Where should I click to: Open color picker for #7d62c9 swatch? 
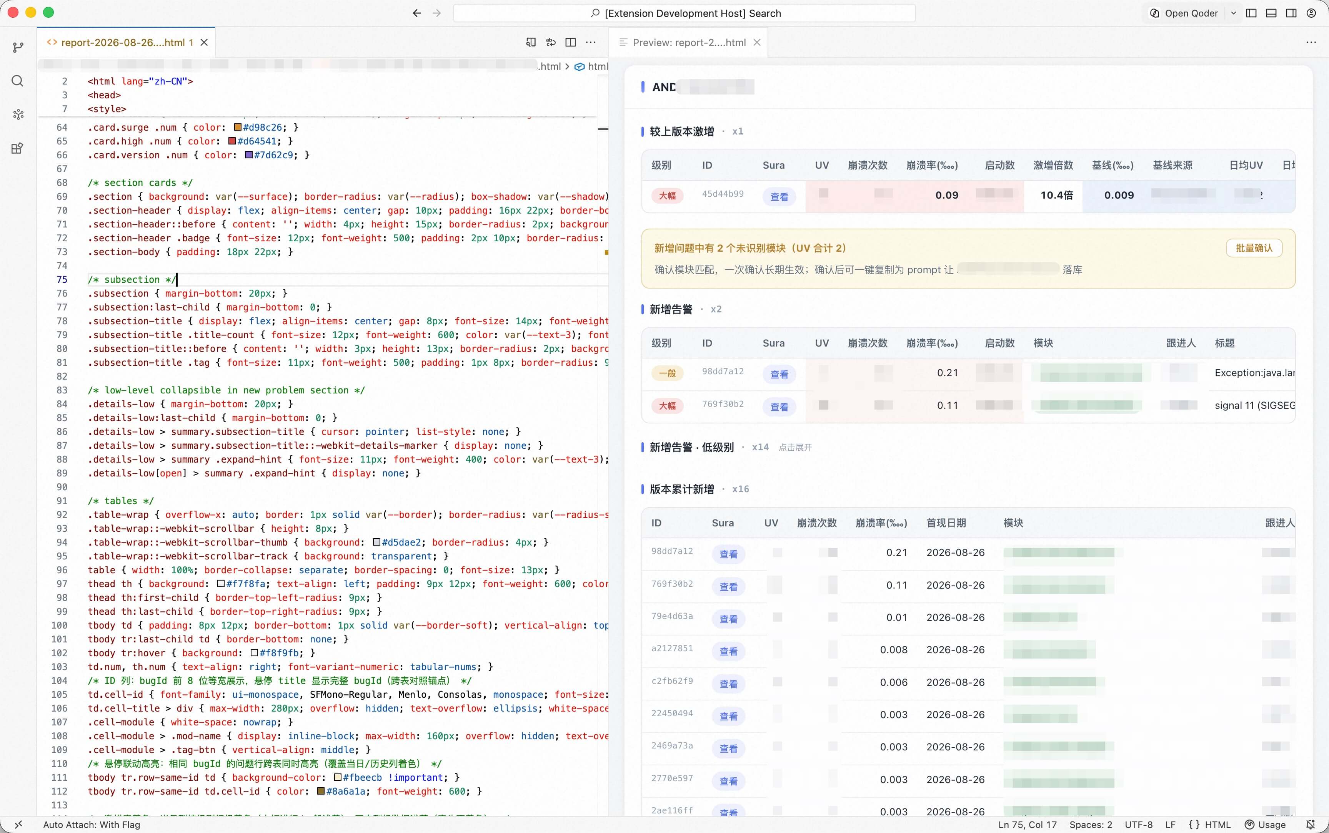(x=248, y=155)
